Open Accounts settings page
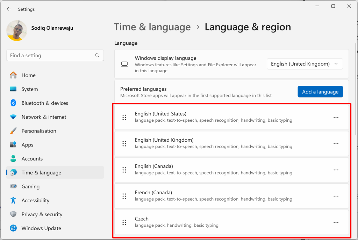The image size is (358, 240). coord(55,159)
